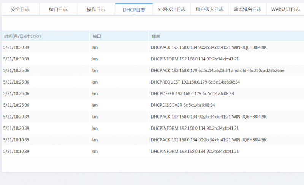Viewport: 304px width, 185px height.
Task: Select the DHCPREQUEST 192.168.0.179 message
Action: pos(195,82)
